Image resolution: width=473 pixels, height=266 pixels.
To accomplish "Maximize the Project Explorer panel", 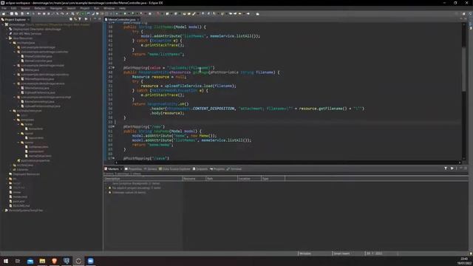I will (100, 19).
